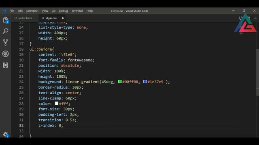This screenshot has width=259, height=145.
Task: Click 'line-clamp' property on line 27
Action: 49,98
